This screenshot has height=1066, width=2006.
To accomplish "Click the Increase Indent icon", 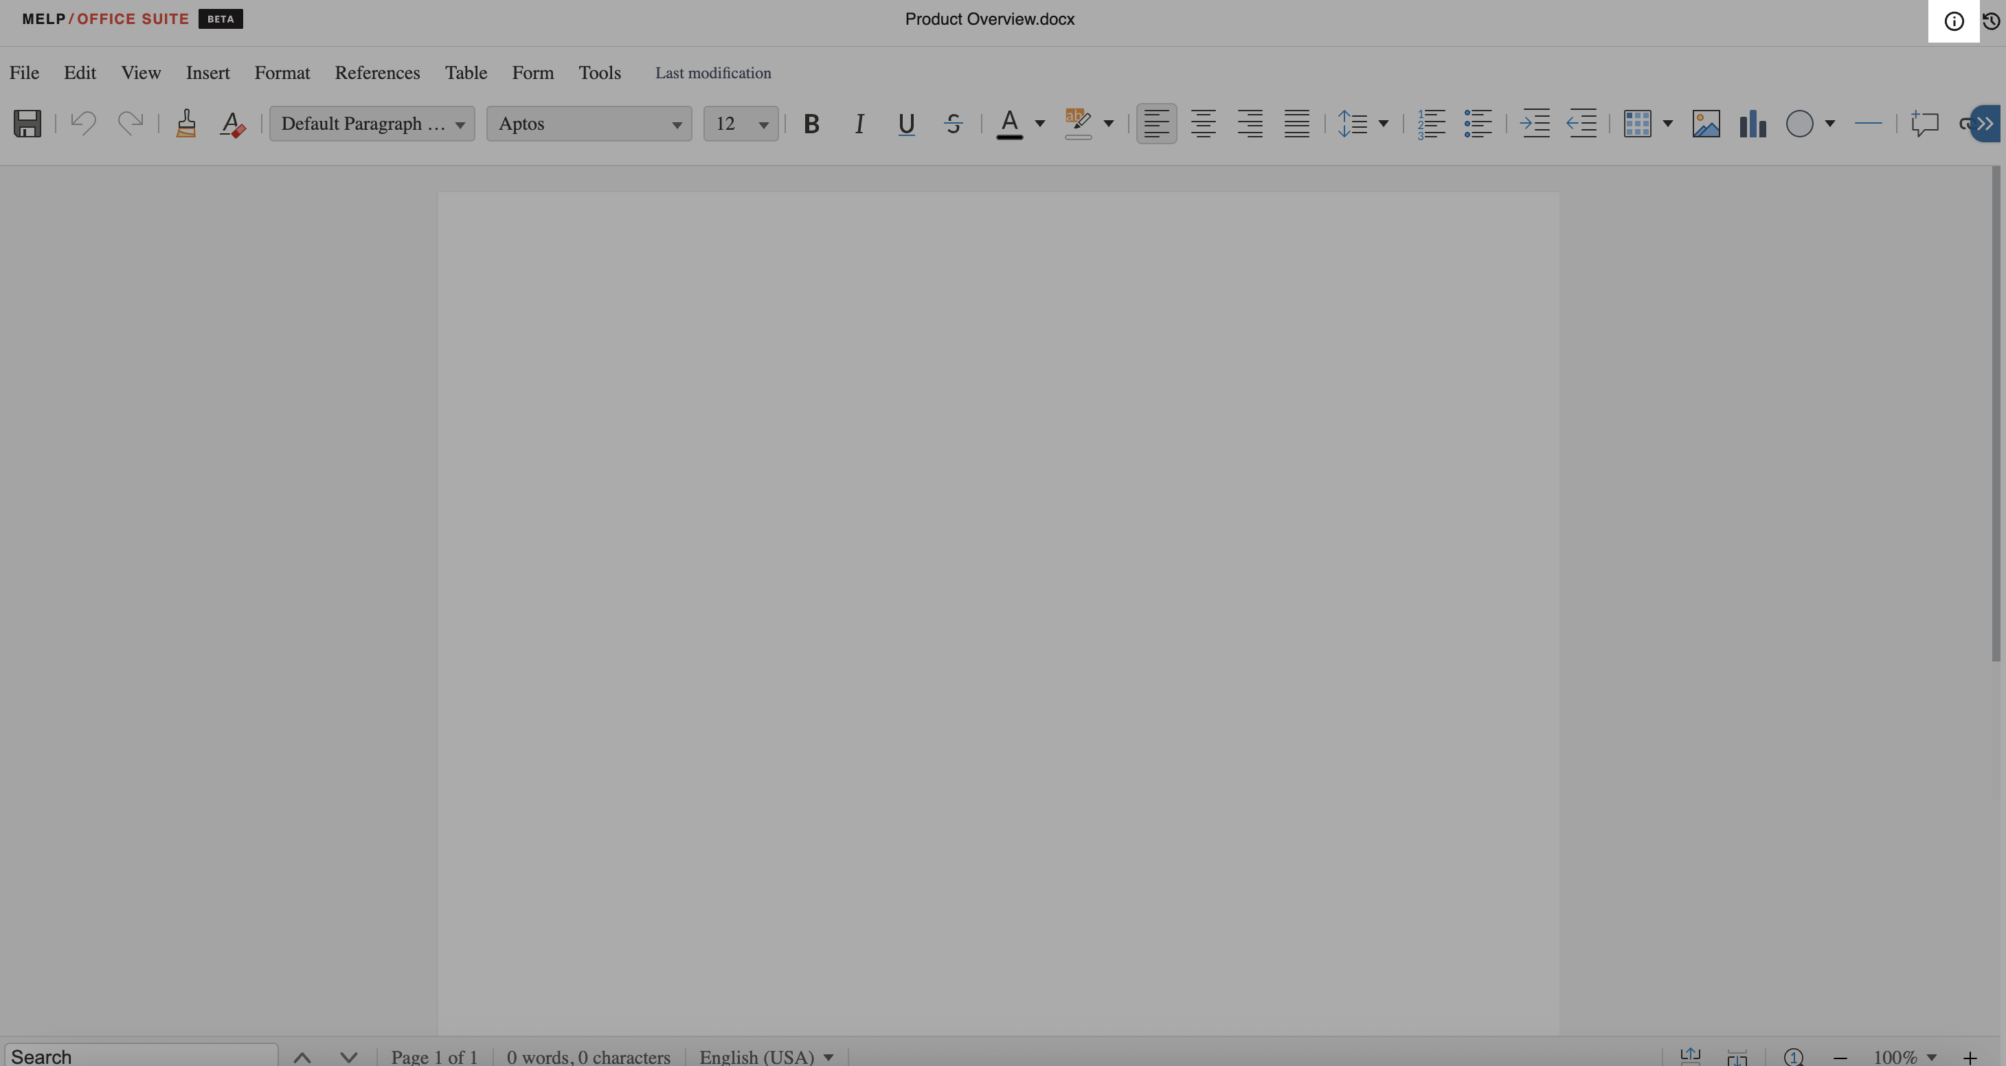I will point(1535,123).
